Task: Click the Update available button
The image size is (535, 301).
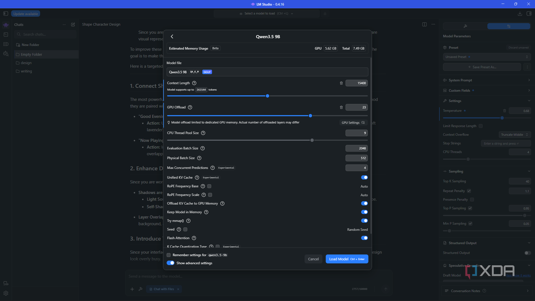Action: pos(26,14)
